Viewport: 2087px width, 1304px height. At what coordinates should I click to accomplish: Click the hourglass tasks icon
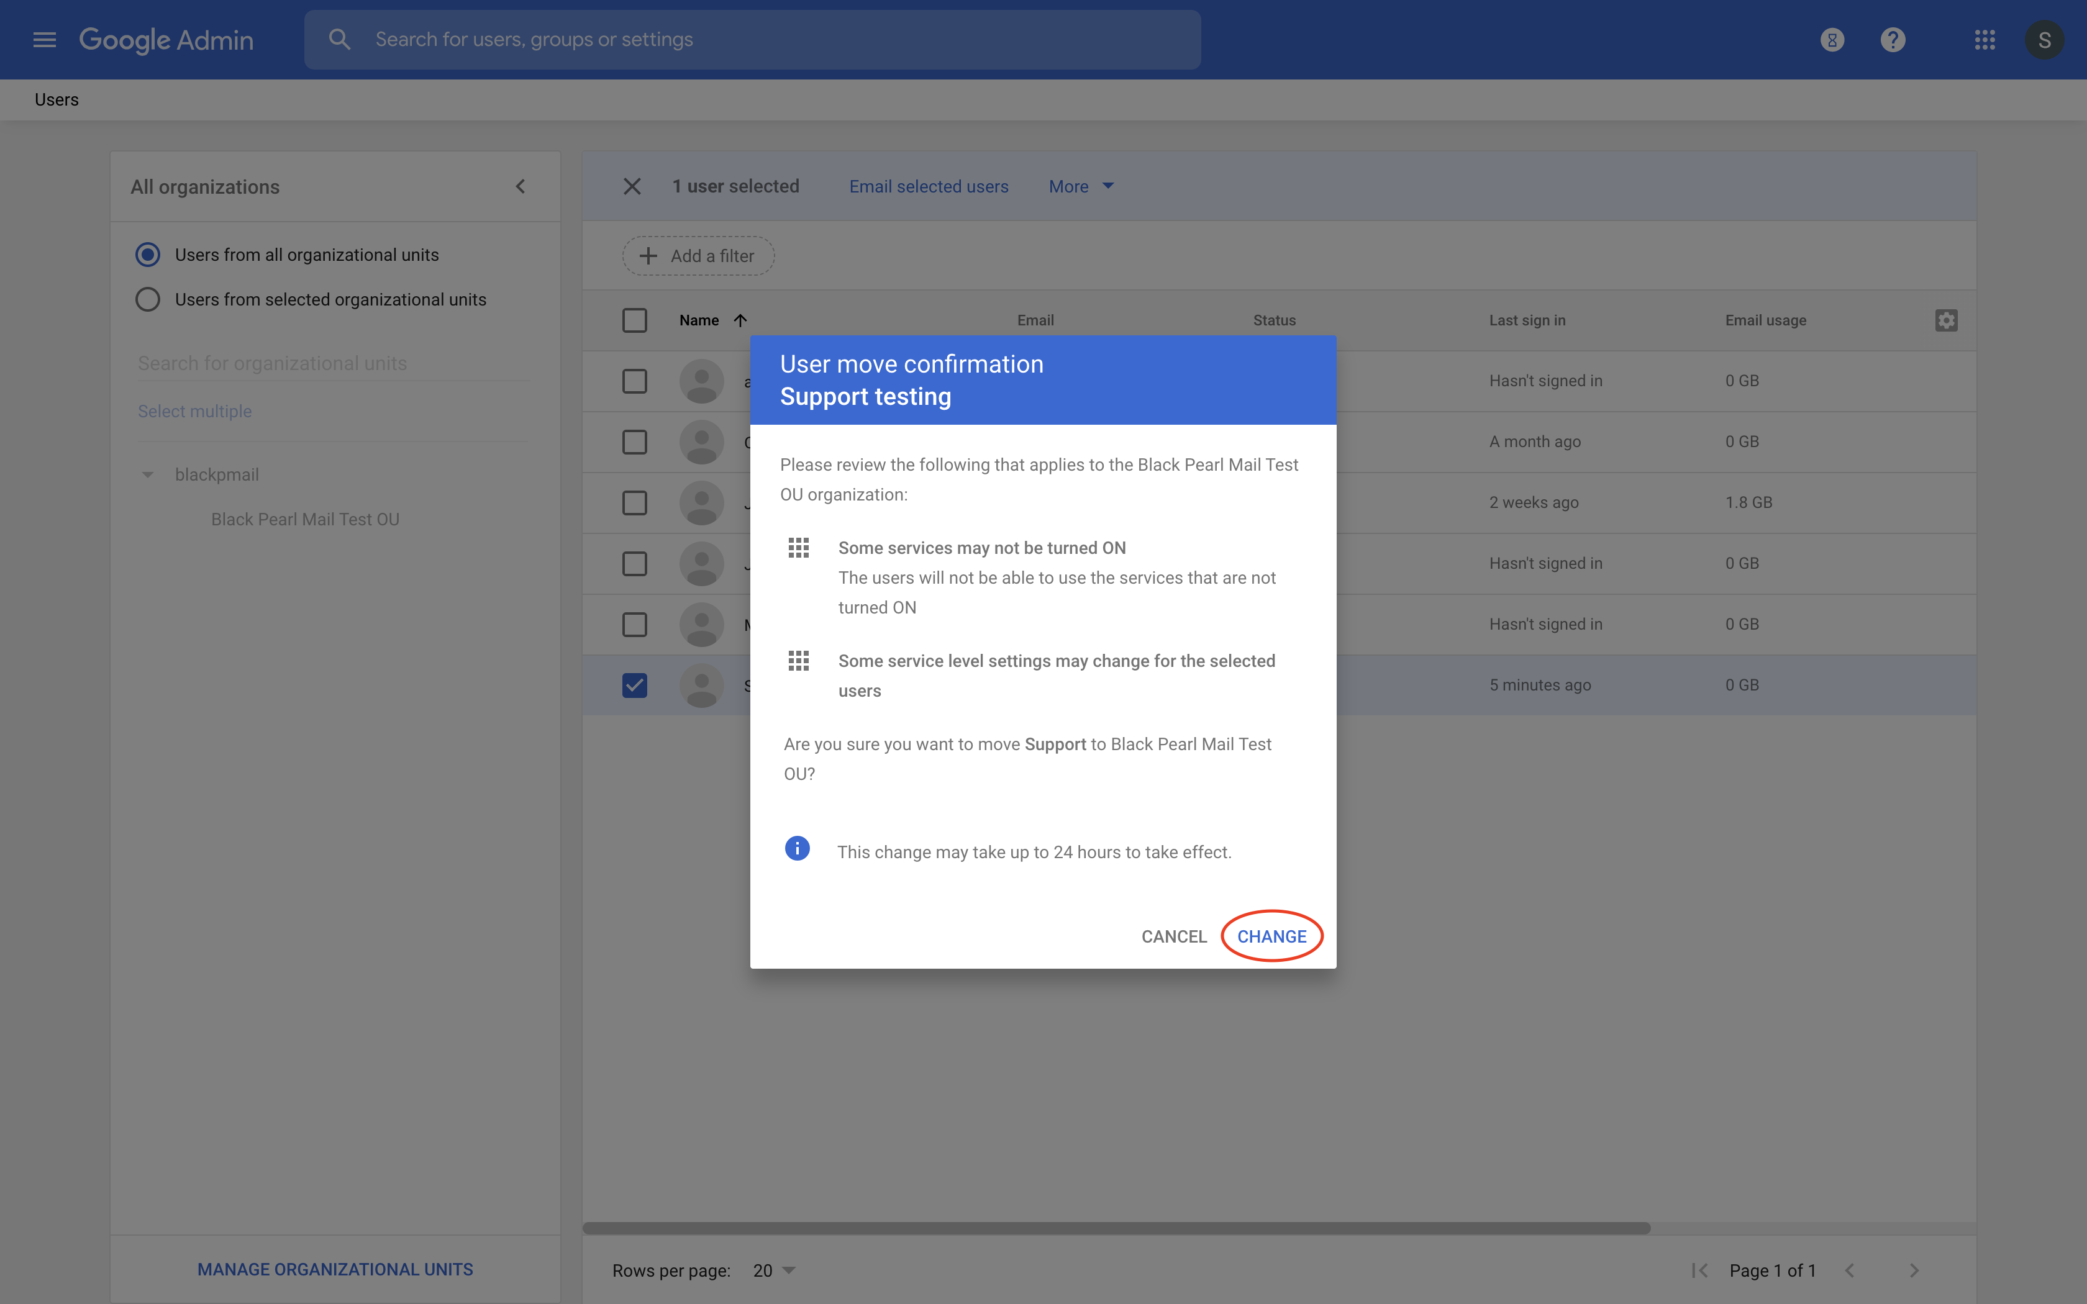click(x=1832, y=40)
